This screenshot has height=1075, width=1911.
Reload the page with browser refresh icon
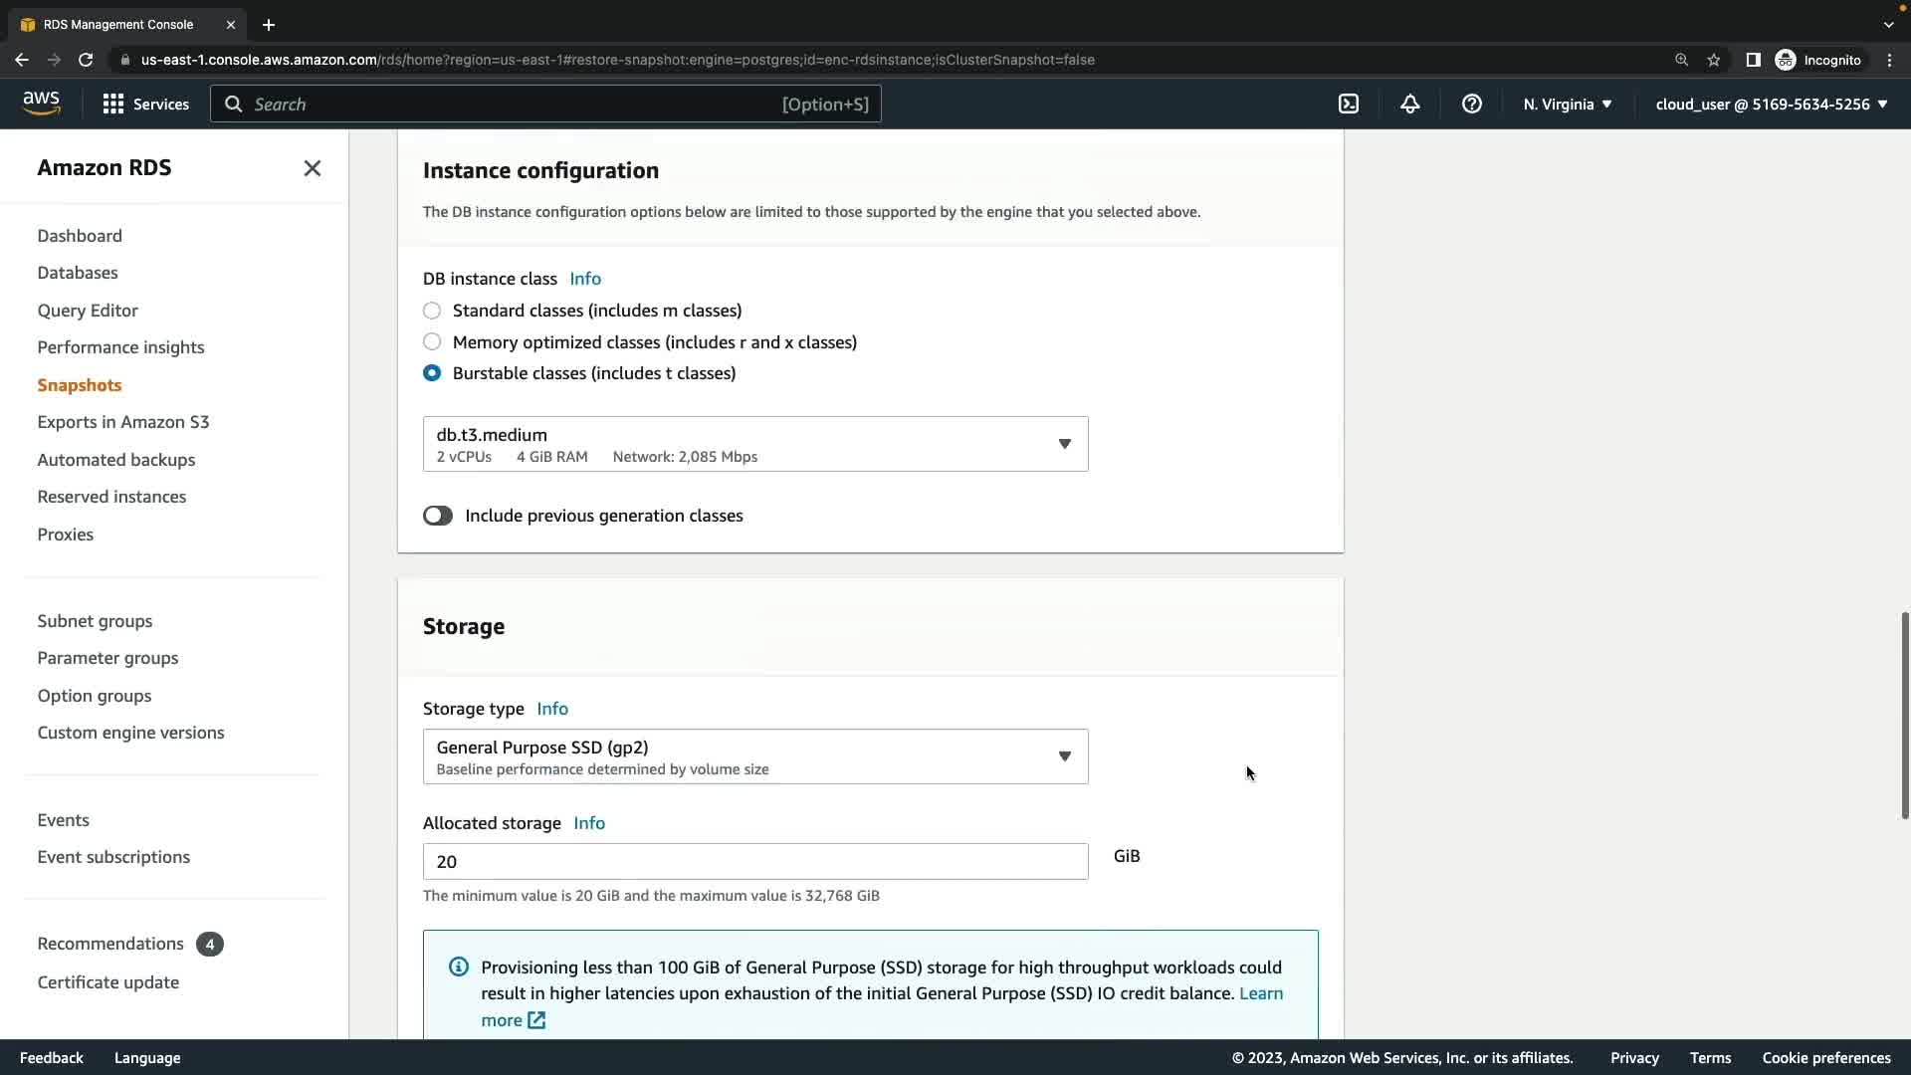(86, 60)
